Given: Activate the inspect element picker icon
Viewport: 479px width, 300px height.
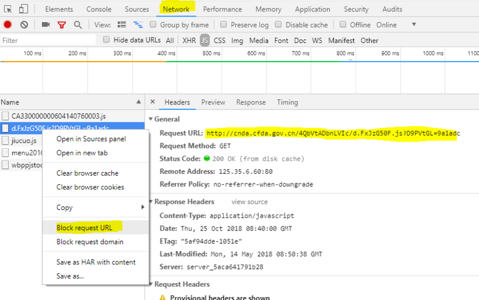Looking at the screenshot, I should [x=8, y=9].
